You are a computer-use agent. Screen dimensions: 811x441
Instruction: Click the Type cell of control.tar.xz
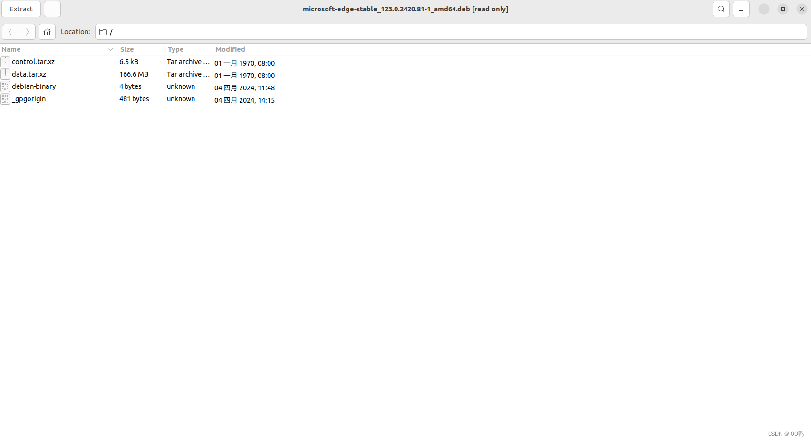[x=188, y=62]
